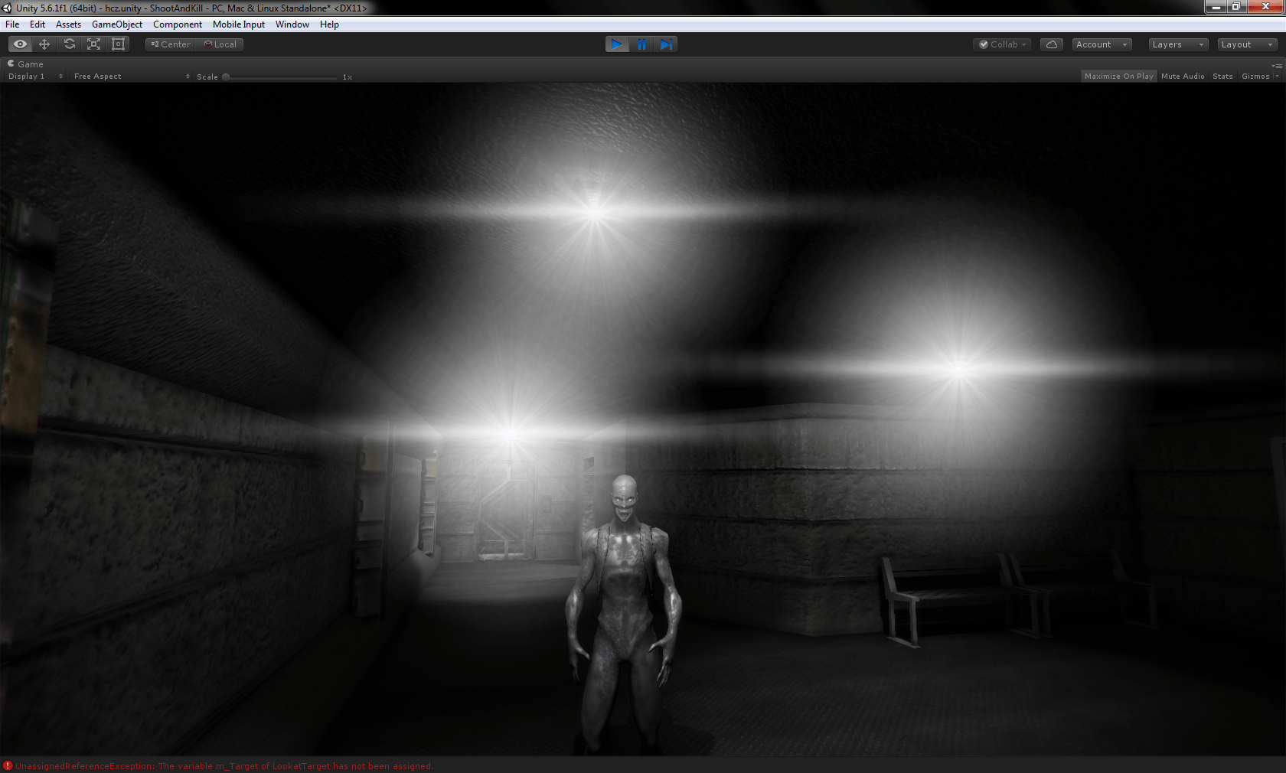The height and width of the screenshot is (773, 1286).
Task: Minimize the Unity window
Action: click(x=1216, y=7)
